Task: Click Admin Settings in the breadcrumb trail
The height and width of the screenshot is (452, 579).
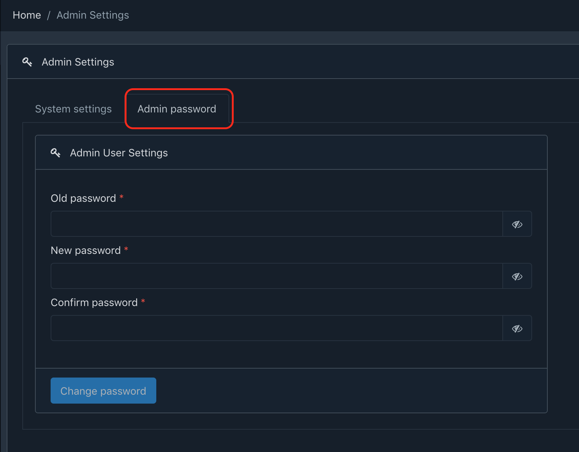Action: pos(92,15)
